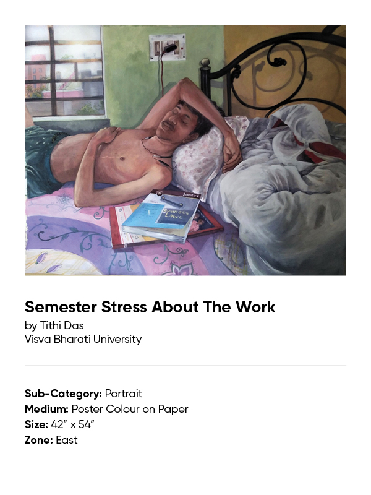Click the Size label
Viewport: 371px width, 495px height.
click(x=36, y=424)
